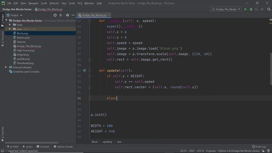
Task: Select Button.png in project tree
Action: tap(23, 37)
